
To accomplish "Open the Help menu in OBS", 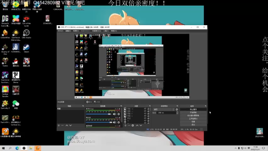I will pyautogui.click(x=114, y=31).
